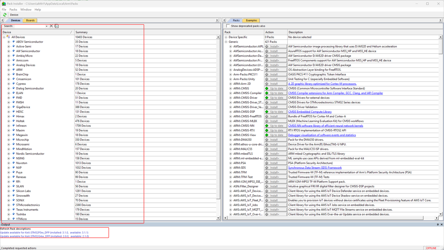The image size is (444, 250).
Task: Expand the Alif Semiconductor device node
Action: (x=9, y=51)
